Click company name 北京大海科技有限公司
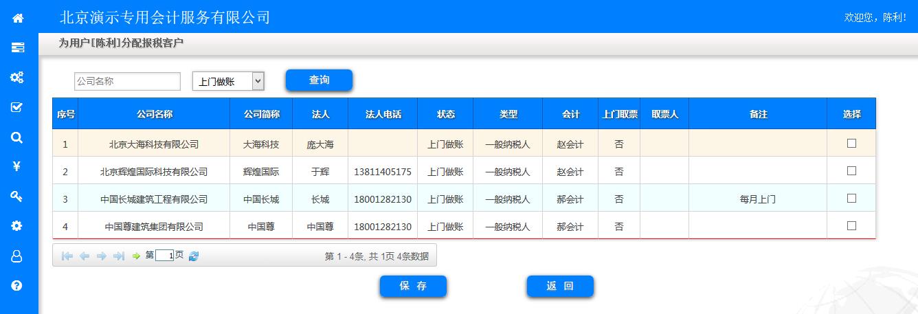918x314 pixels. pyautogui.click(x=154, y=144)
